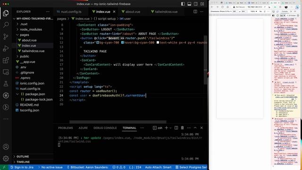Open Explorer Views and More Actions

pyautogui.click(x=48, y=11)
